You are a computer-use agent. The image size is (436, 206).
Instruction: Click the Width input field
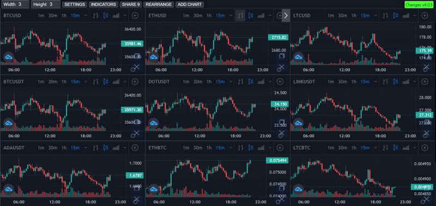coord(15,4)
